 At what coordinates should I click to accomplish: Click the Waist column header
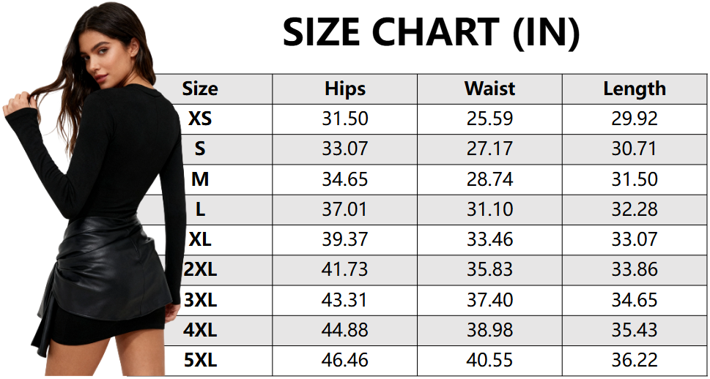[x=489, y=89]
